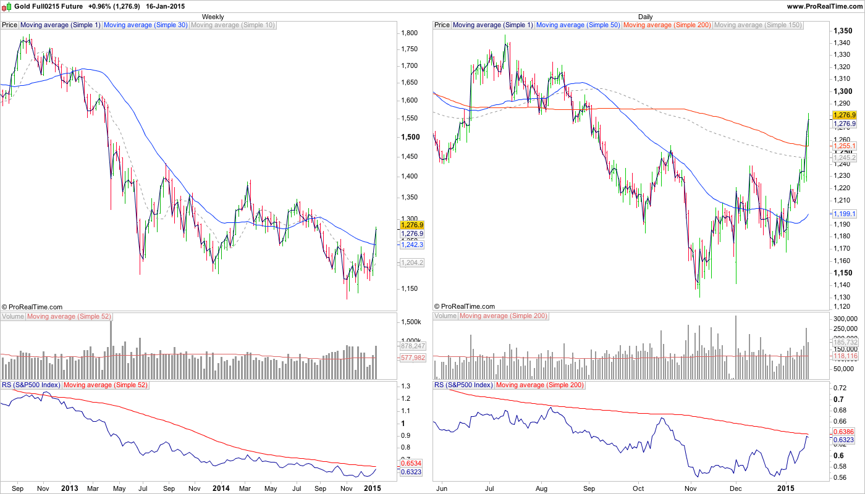Image resolution: width=865 pixels, height=494 pixels.
Task: Click Moving average (Simple 50) on the Daily chart
Action: coord(578,25)
